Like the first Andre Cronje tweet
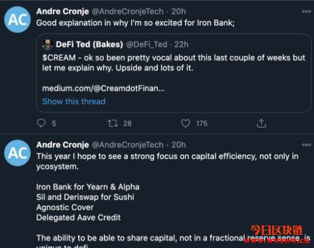This screenshot has width=314, height=248. 185,123
